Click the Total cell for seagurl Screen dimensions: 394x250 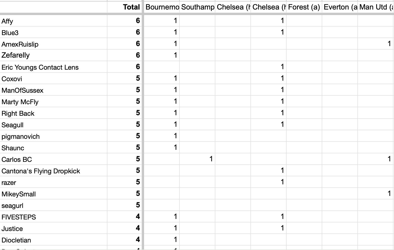click(124, 205)
